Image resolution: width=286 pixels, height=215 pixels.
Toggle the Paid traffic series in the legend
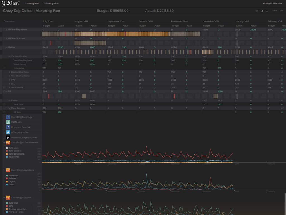[x=7, y=176]
